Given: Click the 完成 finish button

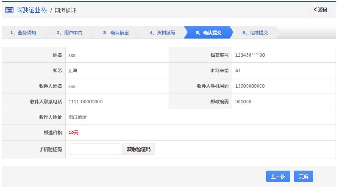Looking at the screenshot, I should tap(303, 177).
